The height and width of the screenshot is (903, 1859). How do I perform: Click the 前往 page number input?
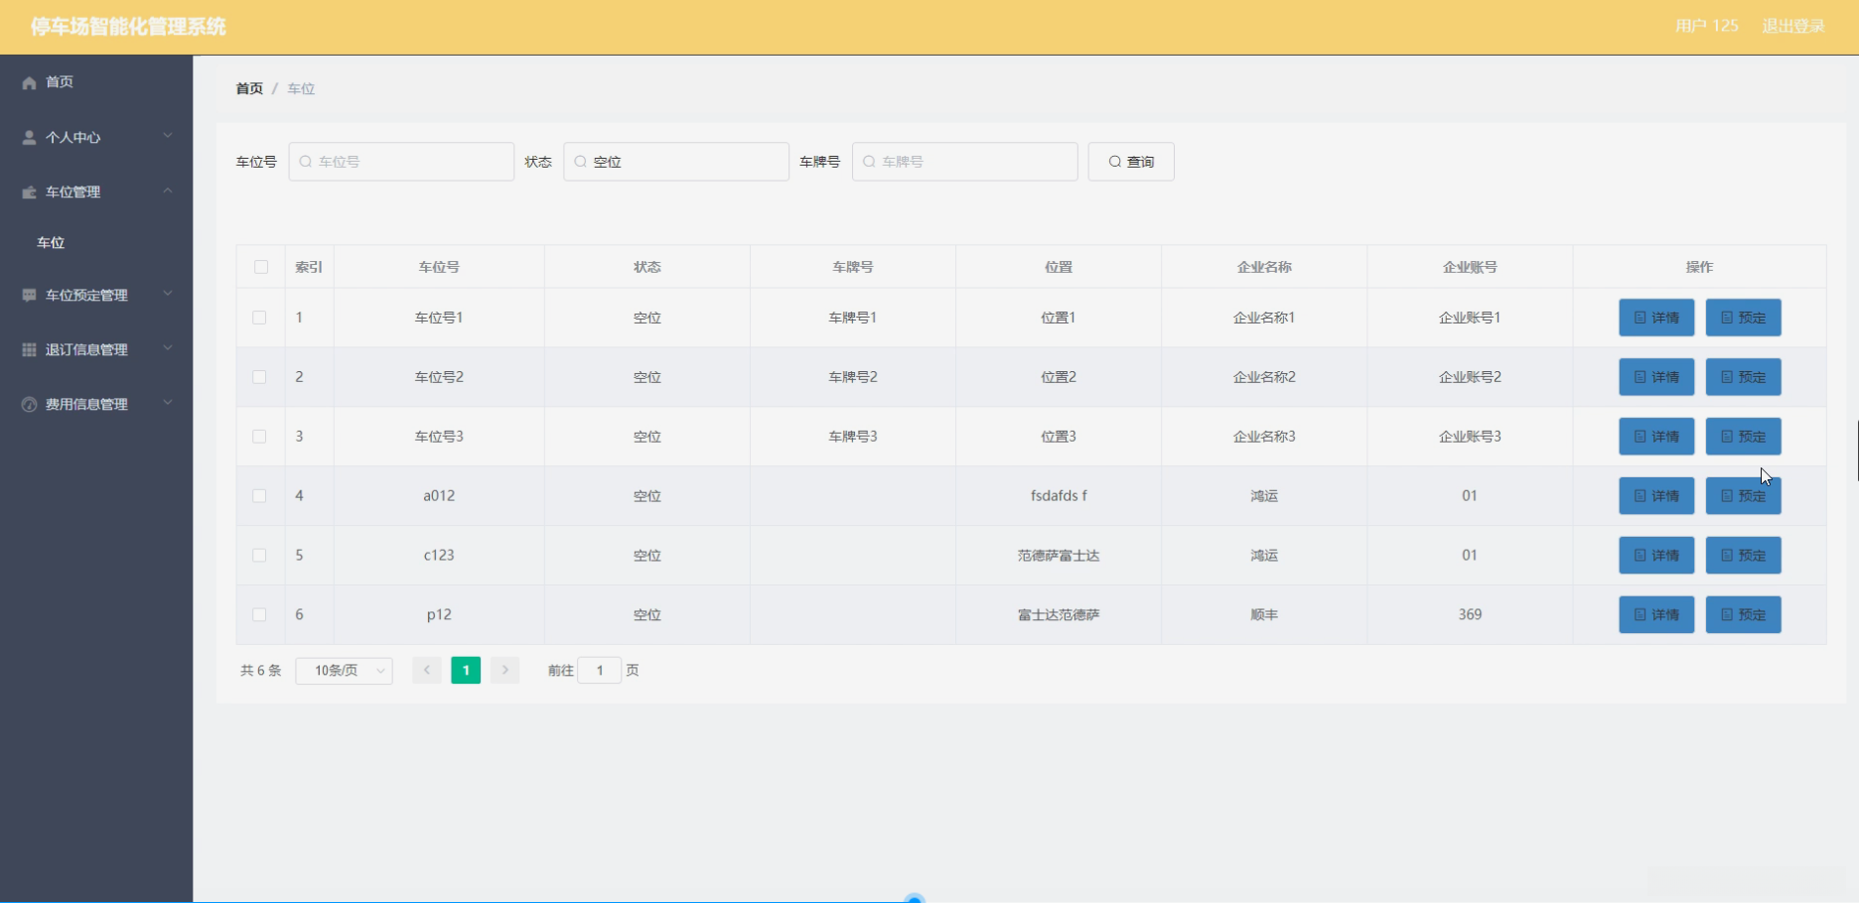pyautogui.click(x=600, y=671)
